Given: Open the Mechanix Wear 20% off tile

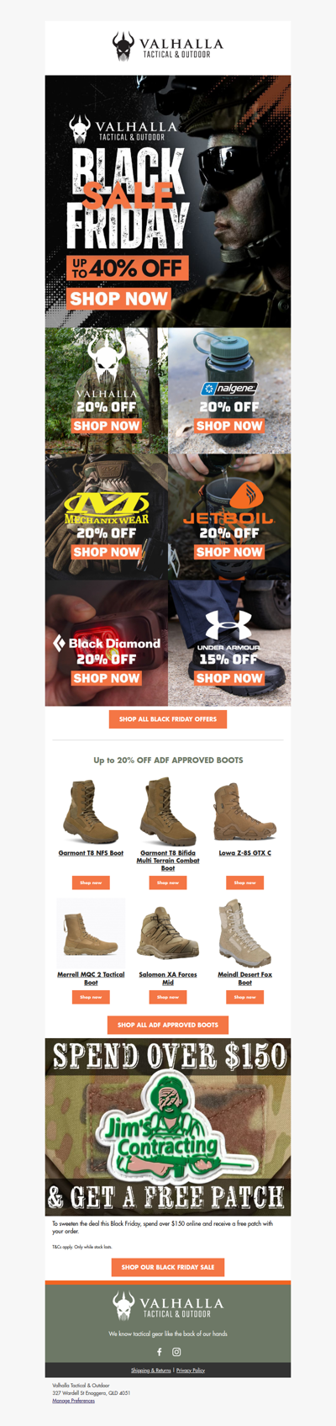Looking at the screenshot, I should pos(107,517).
